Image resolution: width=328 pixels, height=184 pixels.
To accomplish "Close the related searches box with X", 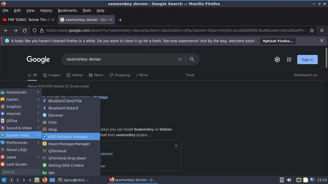I will coord(176,146).
